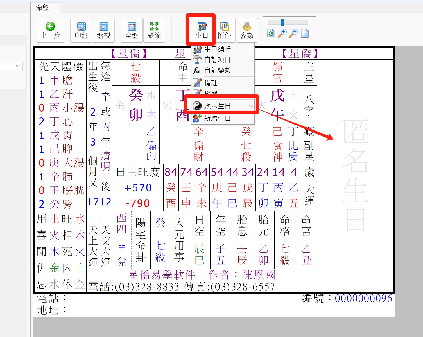The image size is (423, 337).
Task: Open the left panel combo box arrow
Action: pos(18,67)
